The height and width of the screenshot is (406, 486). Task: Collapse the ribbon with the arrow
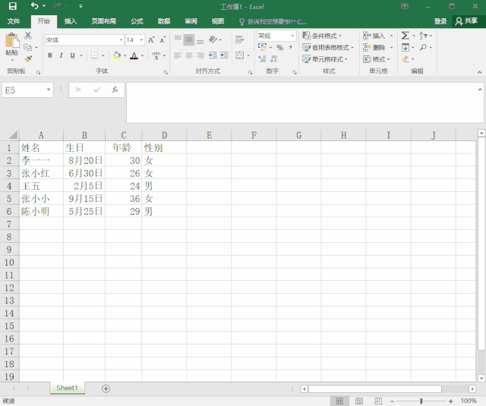[479, 72]
